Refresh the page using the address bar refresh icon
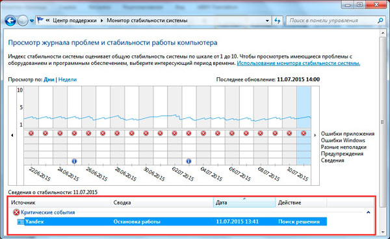Image resolution: width=390 pixels, height=239 pixels. 278,21
